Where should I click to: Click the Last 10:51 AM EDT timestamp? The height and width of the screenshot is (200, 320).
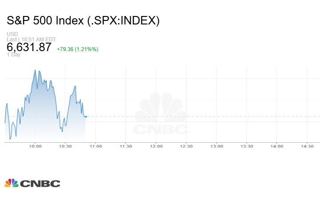(31, 39)
